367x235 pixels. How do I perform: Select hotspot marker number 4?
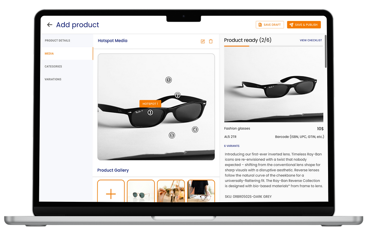pos(195,129)
